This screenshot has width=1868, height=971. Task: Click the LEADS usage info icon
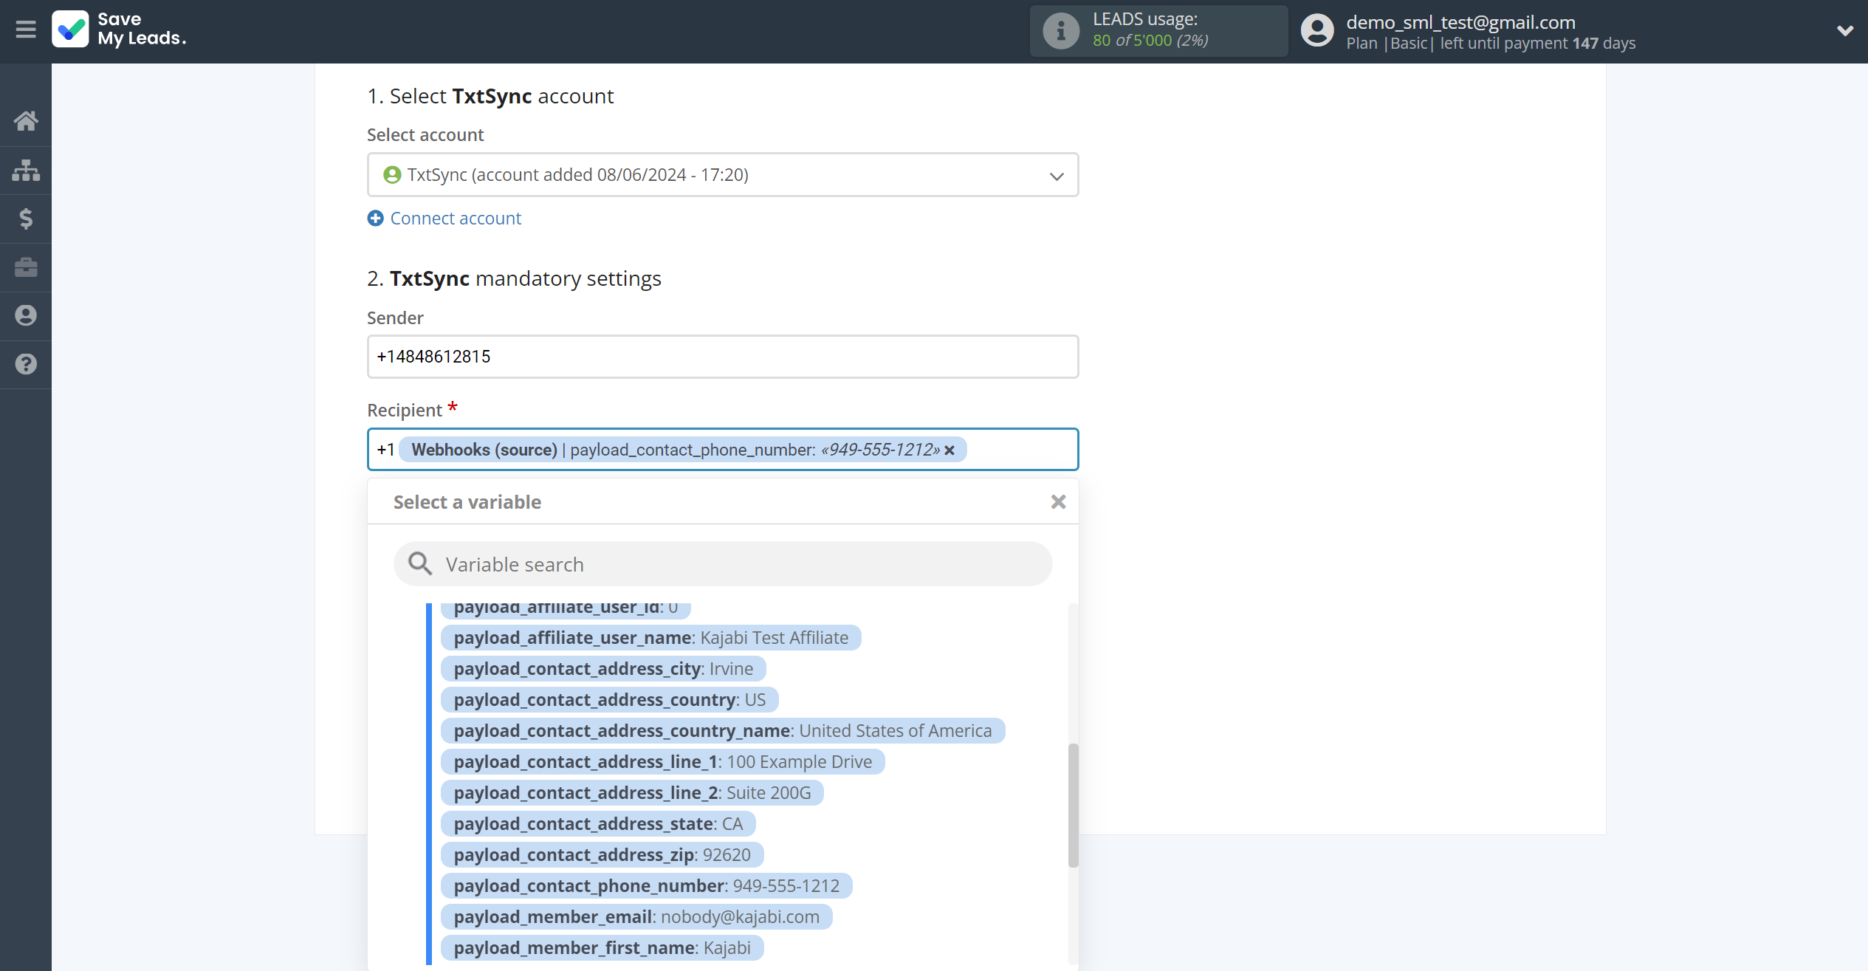1061,31
